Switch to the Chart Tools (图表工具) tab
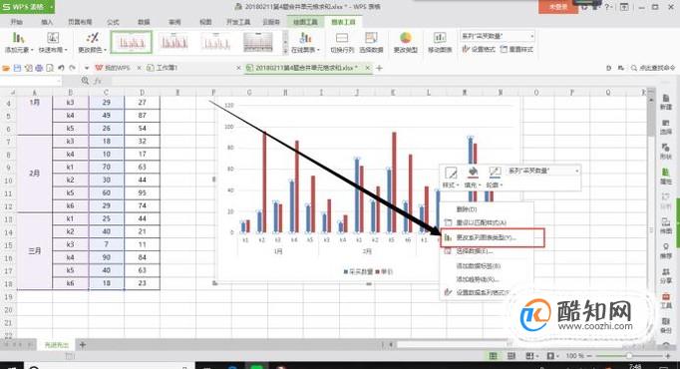This screenshot has width=680, height=369. [343, 22]
